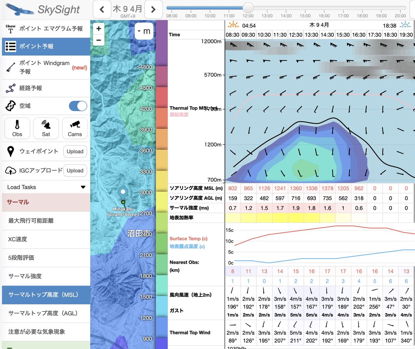Image resolution: width=415 pixels, height=349 pixels.
Task: Click the 沼田市 map label
Action: click(139, 233)
